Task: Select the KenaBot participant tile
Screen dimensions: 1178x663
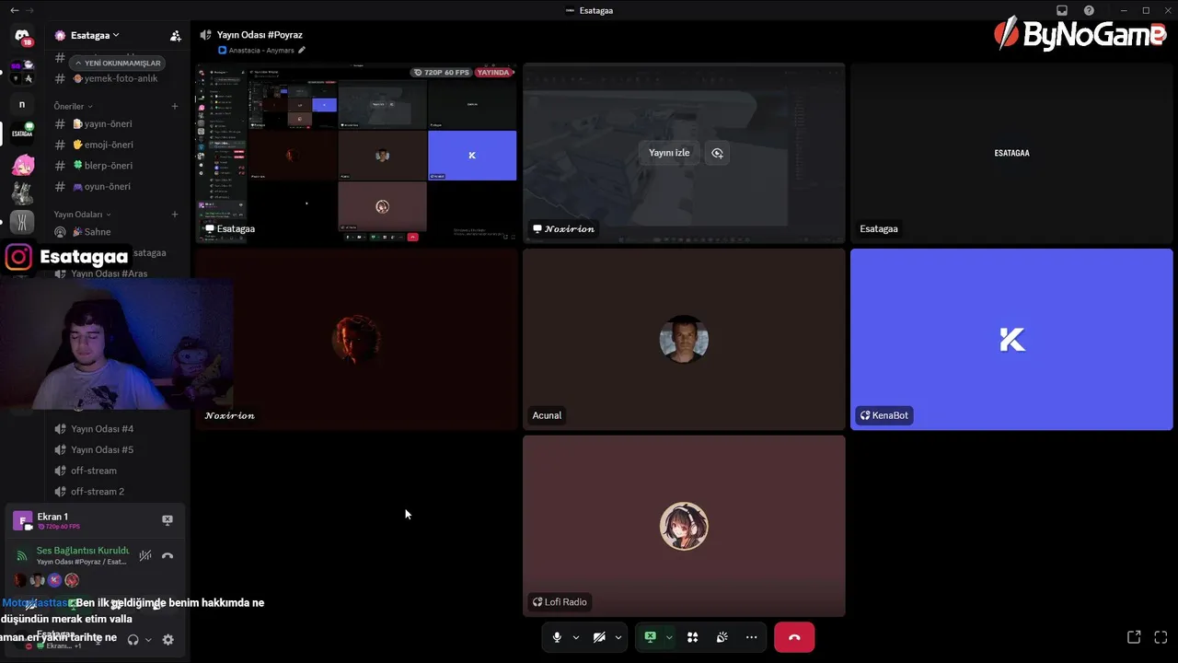Action: pos(1011,339)
